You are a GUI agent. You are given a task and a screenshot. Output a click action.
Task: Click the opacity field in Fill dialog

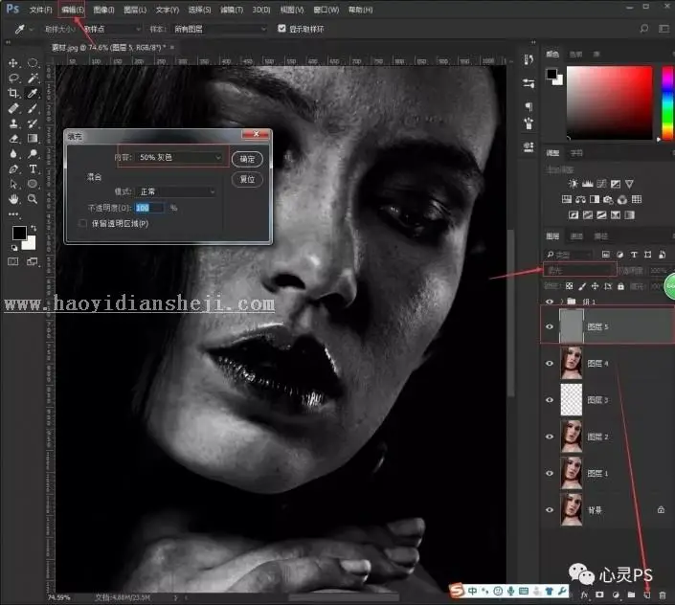click(149, 208)
